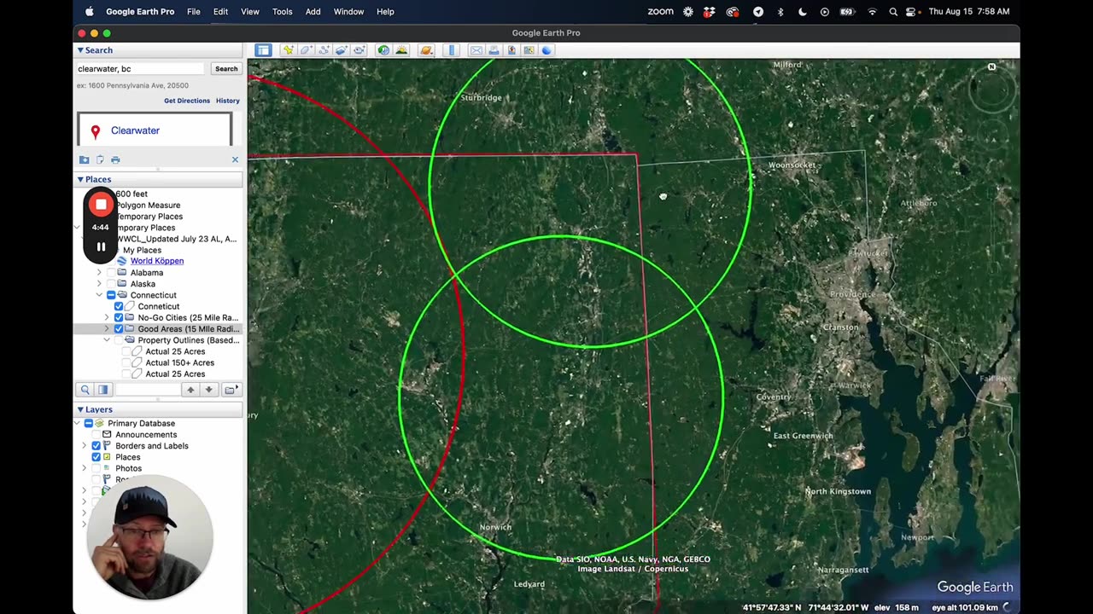Toggle the Places panel split view icon

pos(102,390)
